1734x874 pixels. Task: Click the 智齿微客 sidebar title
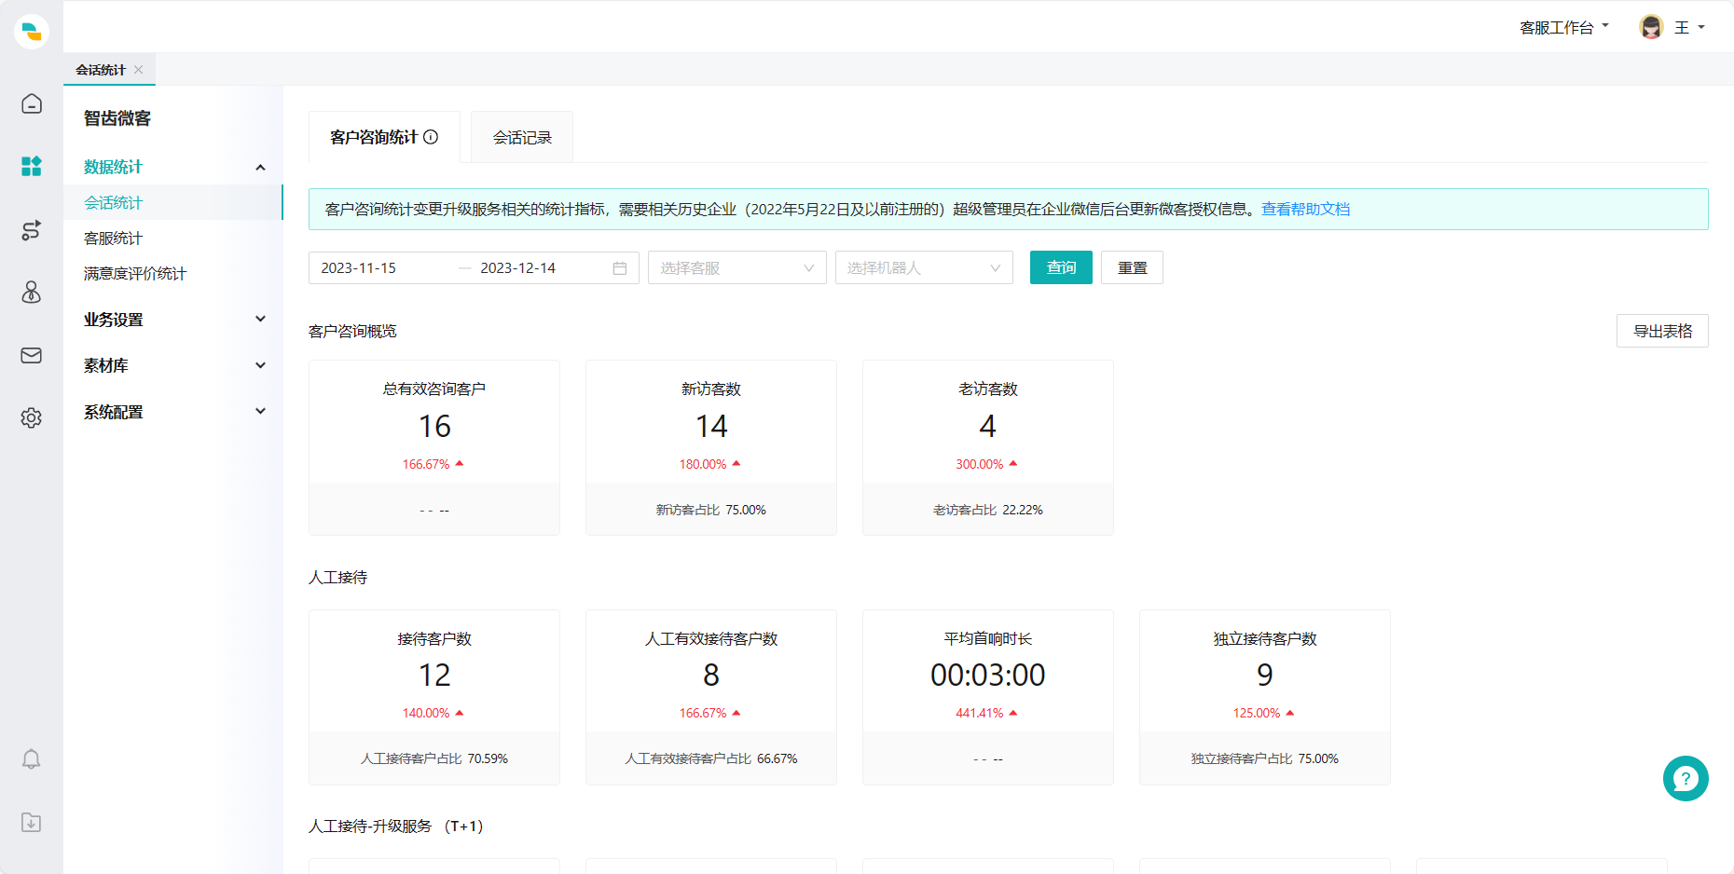pos(117,118)
